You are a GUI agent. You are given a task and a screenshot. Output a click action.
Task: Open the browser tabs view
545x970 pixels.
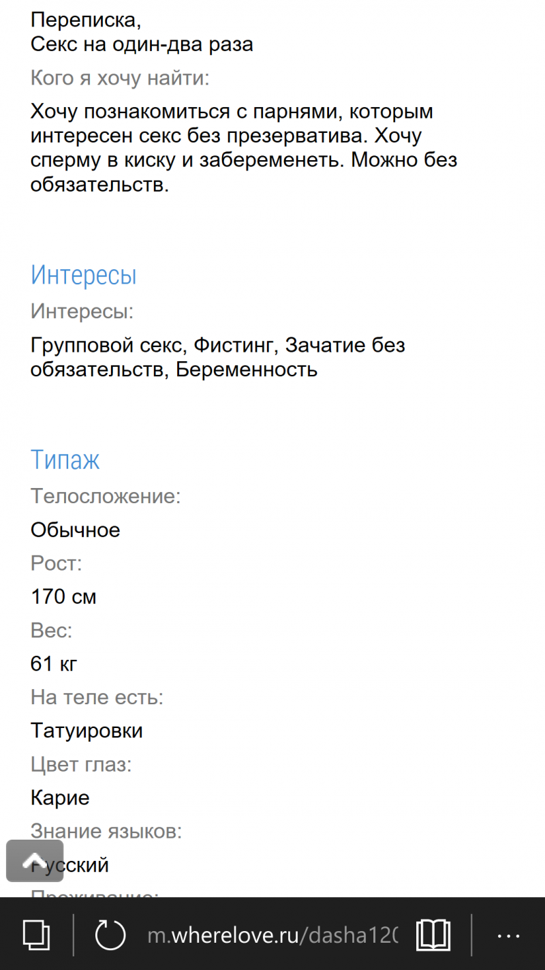tap(35, 934)
